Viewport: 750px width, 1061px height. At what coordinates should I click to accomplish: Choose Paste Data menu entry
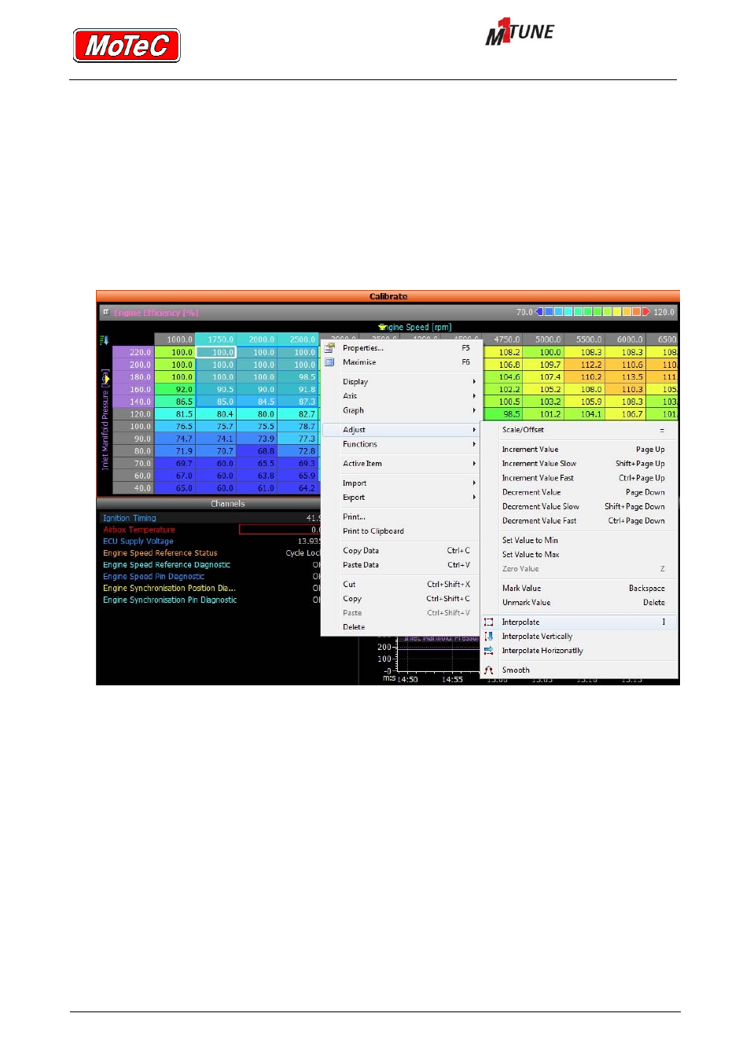pyautogui.click(x=401, y=565)
